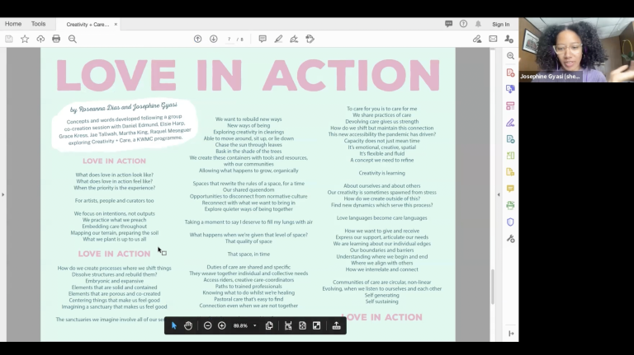Add a sticky note comment

(x=263, y=39)
